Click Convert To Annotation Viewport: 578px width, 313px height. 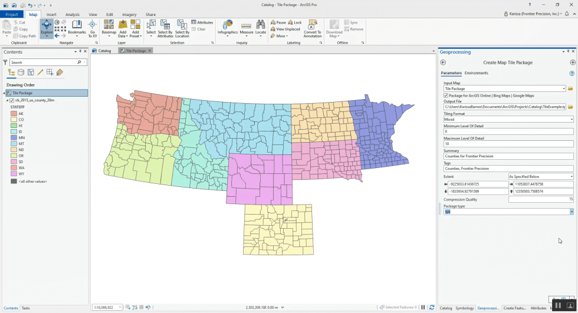coord(312,28)
